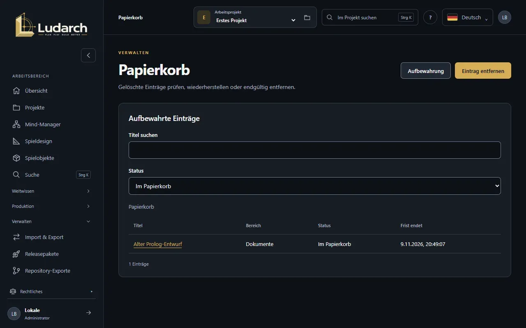
Task: Click the 1 Einträge count text
Action: (139, 264)
